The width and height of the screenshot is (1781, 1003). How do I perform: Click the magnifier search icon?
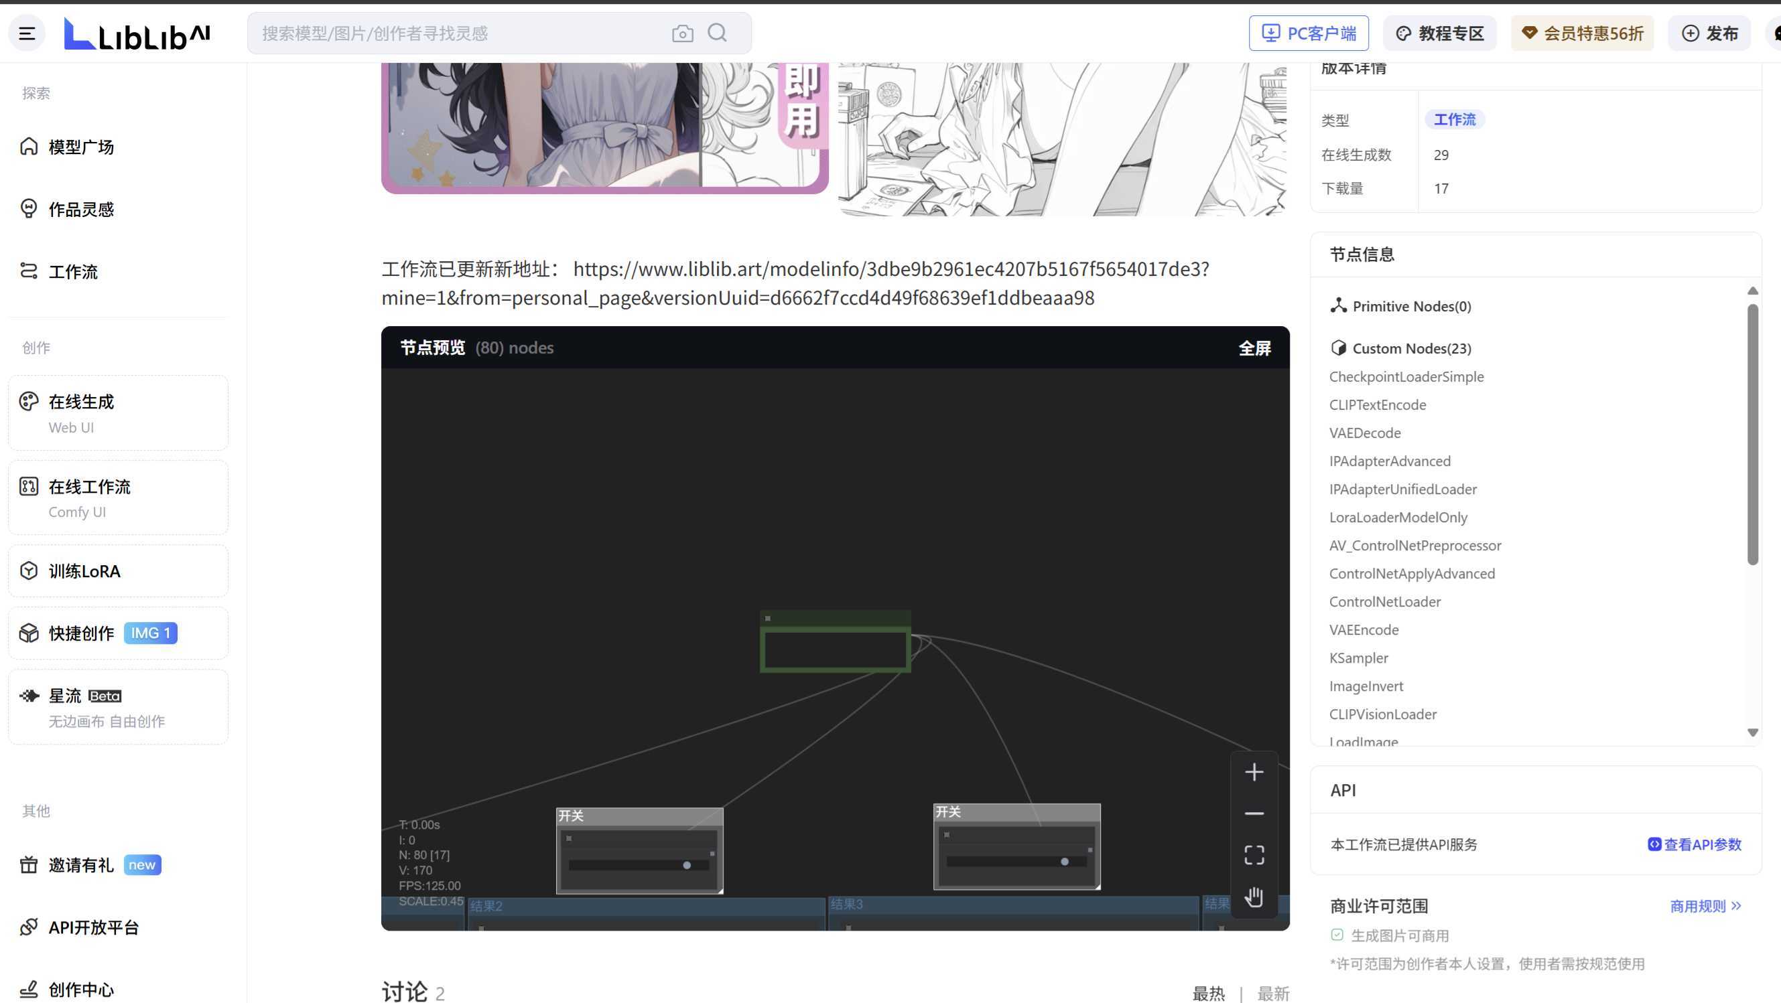pyautogui.click(x=718, y=32)
